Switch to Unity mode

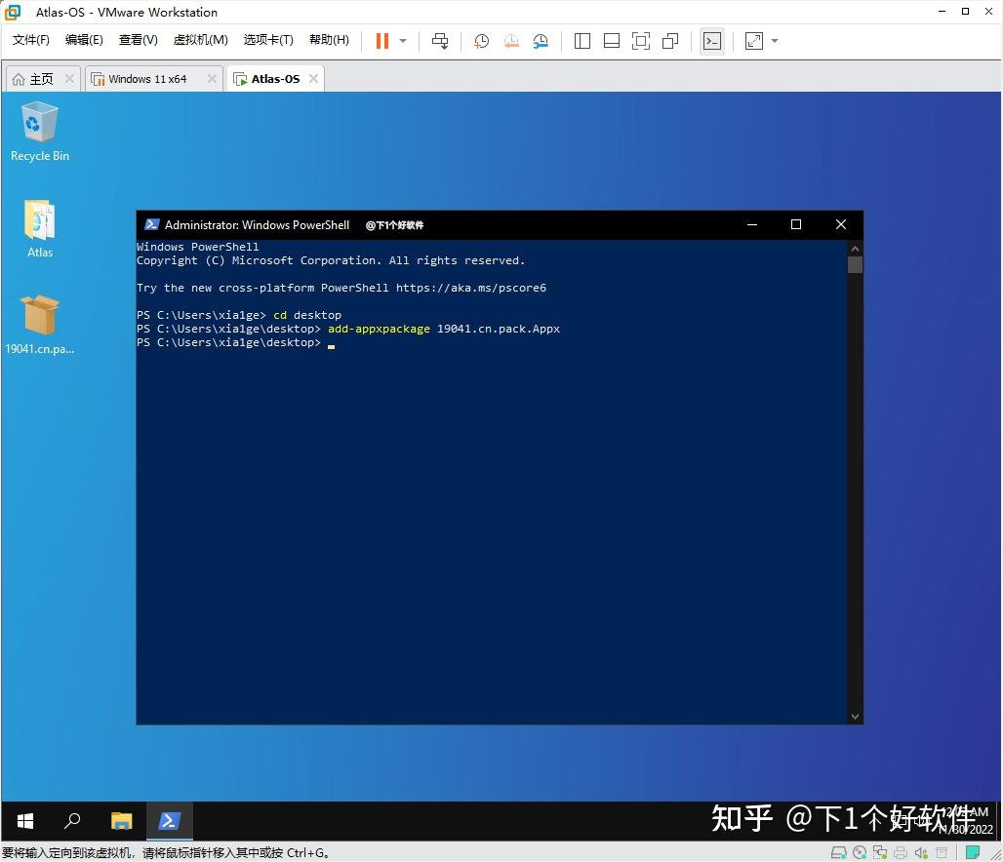670,41
